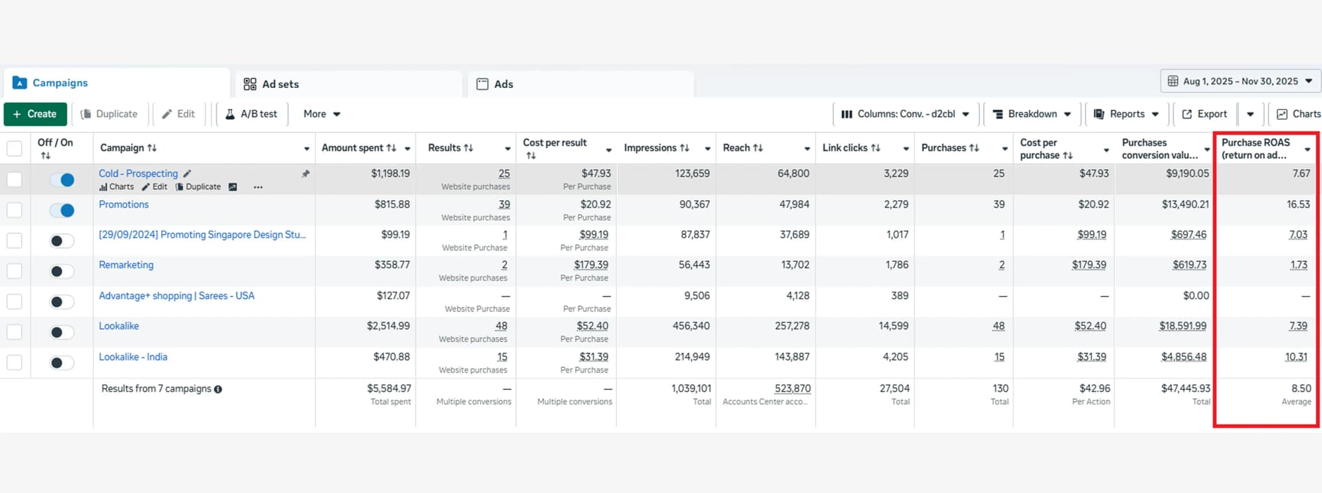
Task: Enable the Remarketing campaign toggle
Action: coord(62,272)
